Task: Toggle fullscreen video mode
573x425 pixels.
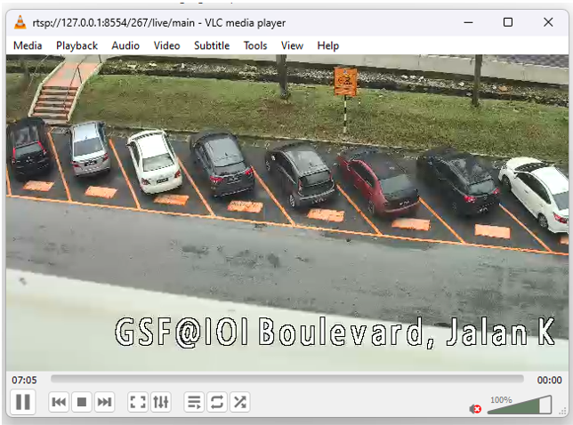Action: coord(138,402)
